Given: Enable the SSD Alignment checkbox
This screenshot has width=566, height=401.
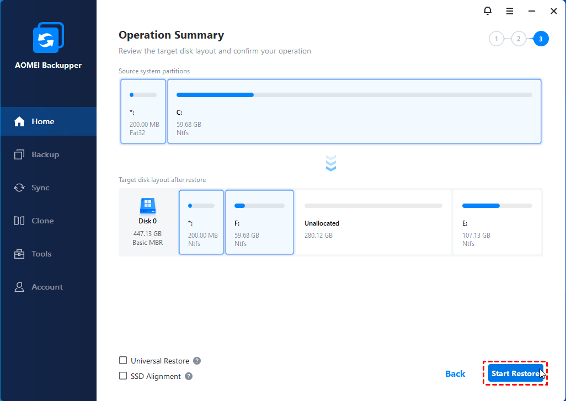Looking at the screenshot, I should click(123, 376).
